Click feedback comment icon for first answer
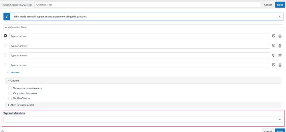Image resolution: width=286 pixels, height=132 pixels. click(274, 36)
